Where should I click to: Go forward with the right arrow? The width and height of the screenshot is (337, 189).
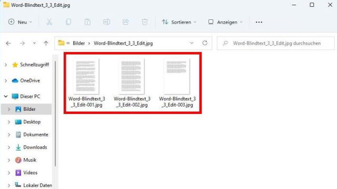(x=22, y=43)
